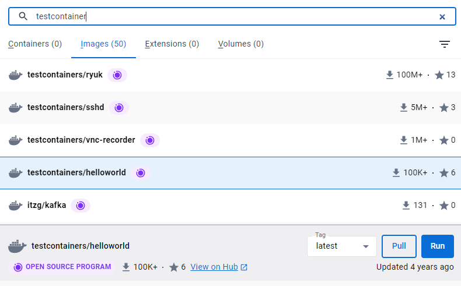Pull the testcontainers/helloworld image
The width and height of the screenshot is (461, 286).
[x=399, y=246]
